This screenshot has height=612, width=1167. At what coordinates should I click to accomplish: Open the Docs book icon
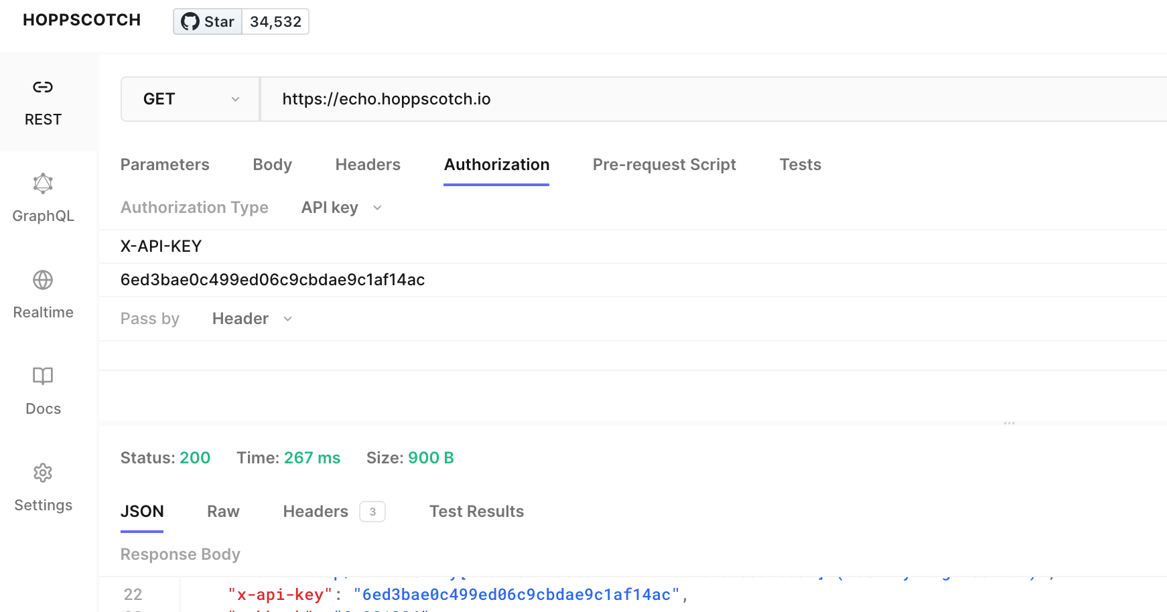point(43,376)
